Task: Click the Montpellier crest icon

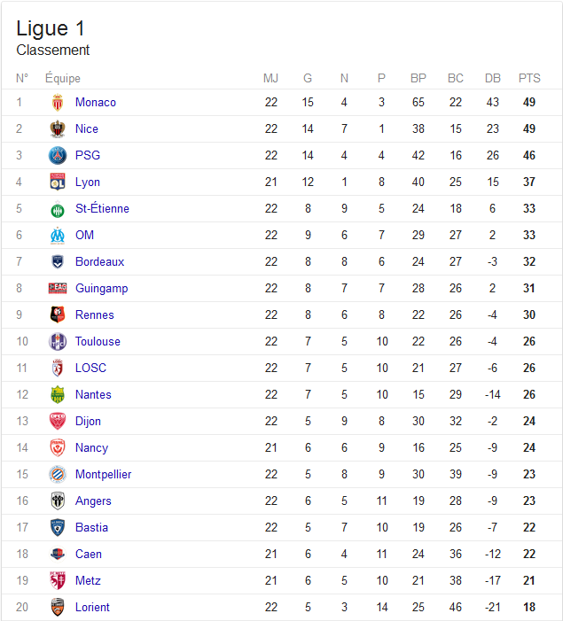Action: tap(58, 475)
